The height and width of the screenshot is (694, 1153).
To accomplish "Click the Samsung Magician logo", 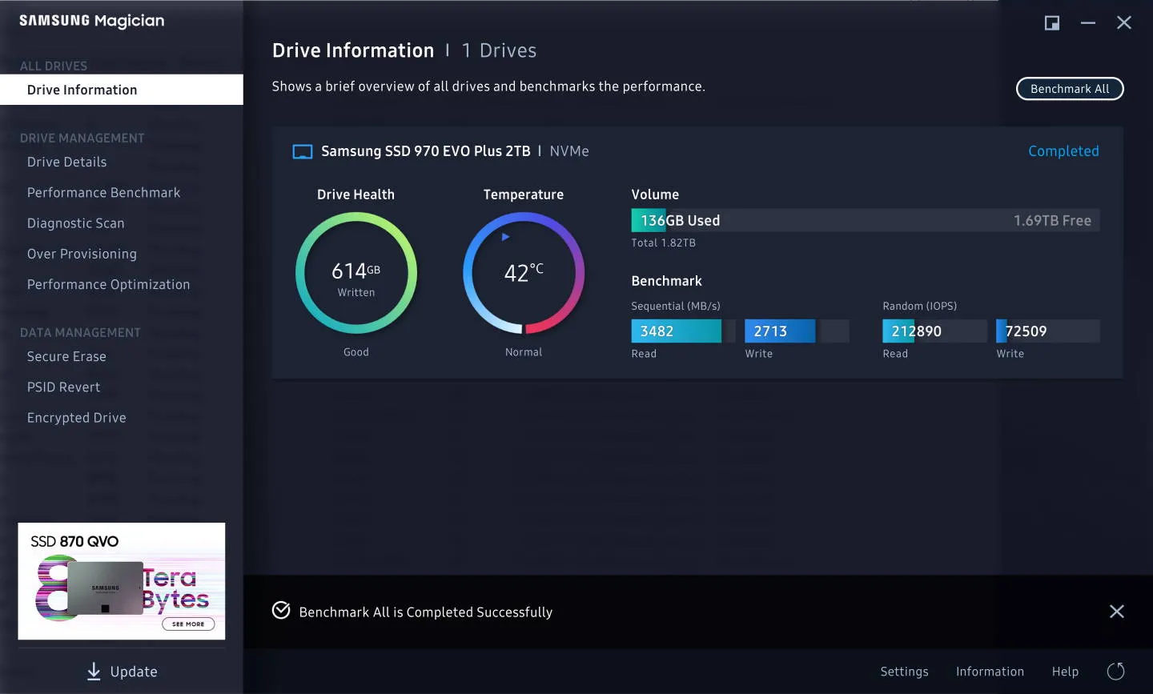I will (x=90, y=21).
